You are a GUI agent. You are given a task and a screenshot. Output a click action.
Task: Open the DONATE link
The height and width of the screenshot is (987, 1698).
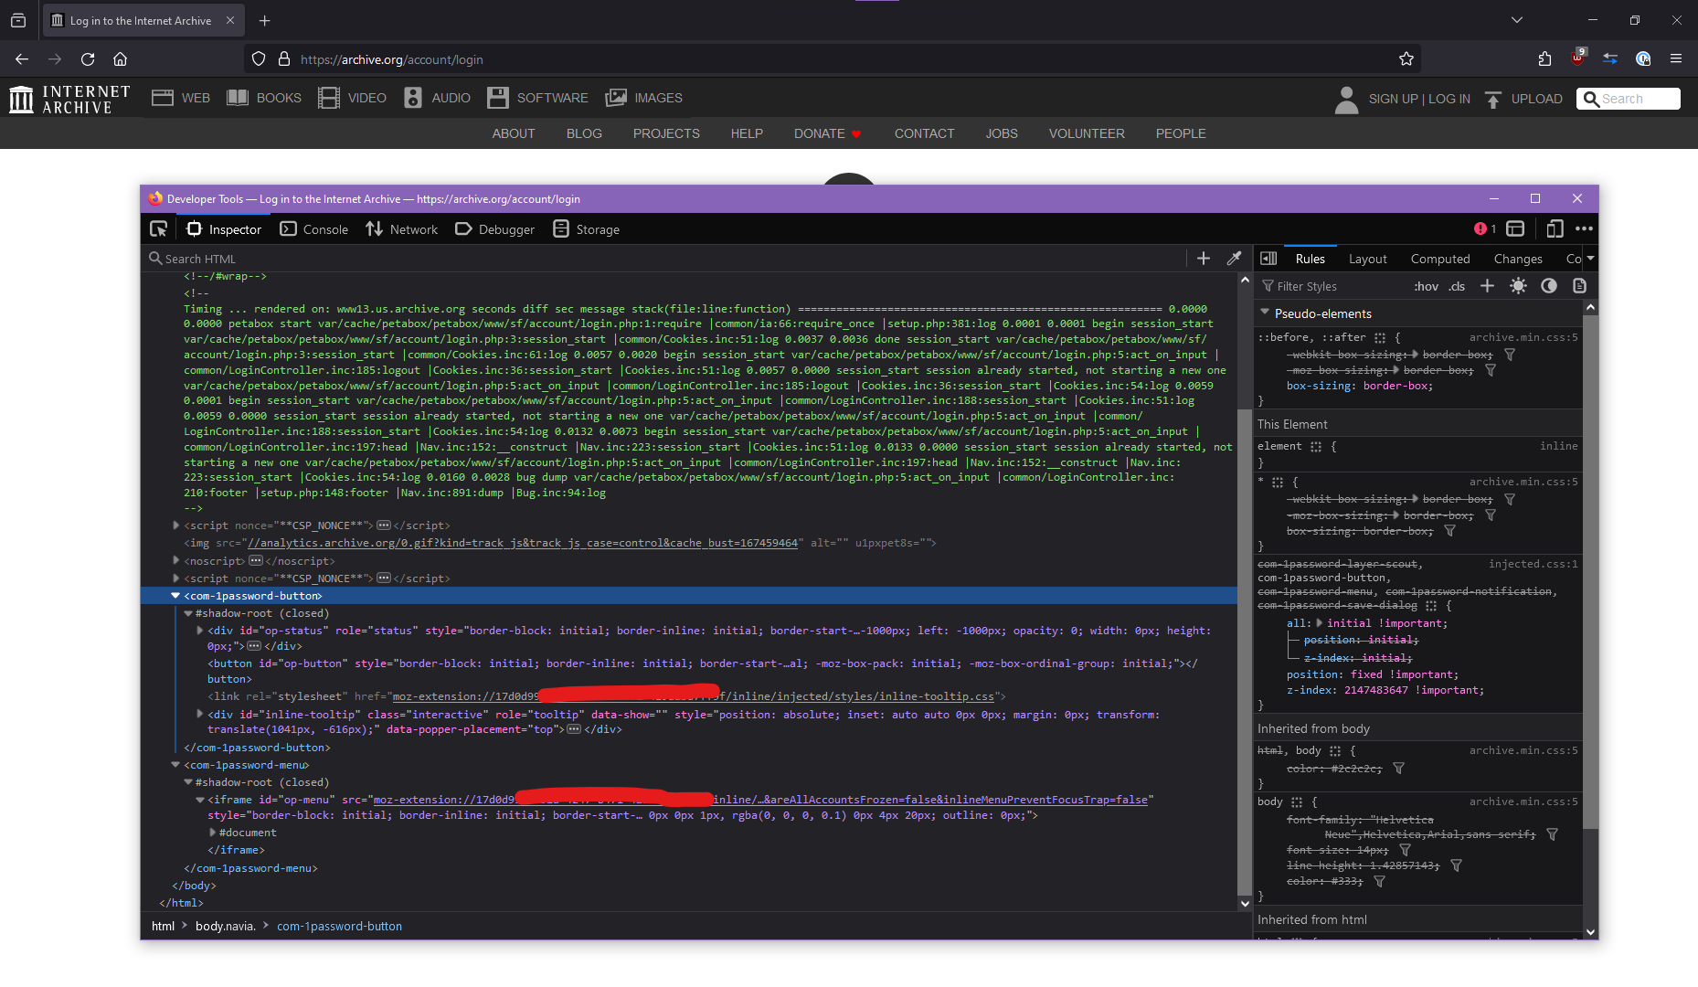point(819,133)
